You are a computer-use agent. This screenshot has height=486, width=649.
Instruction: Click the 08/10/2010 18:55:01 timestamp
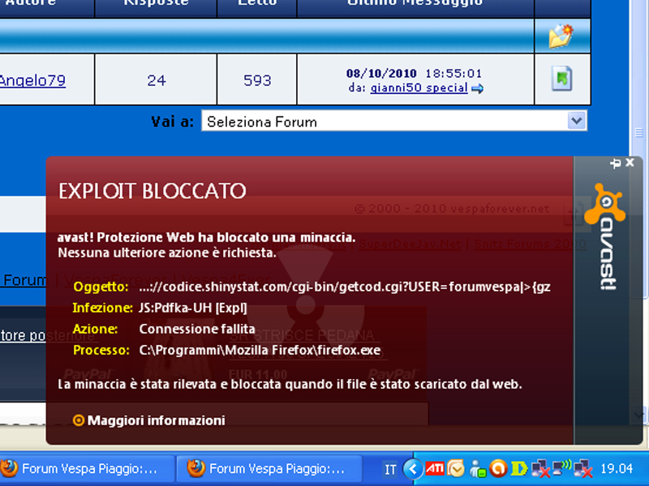[415, 74]
